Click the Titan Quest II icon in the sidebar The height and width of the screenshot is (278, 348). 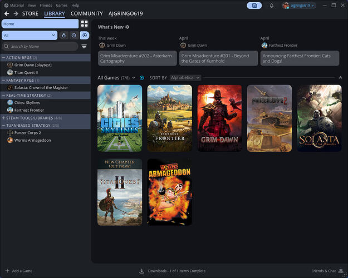[10, 72]
